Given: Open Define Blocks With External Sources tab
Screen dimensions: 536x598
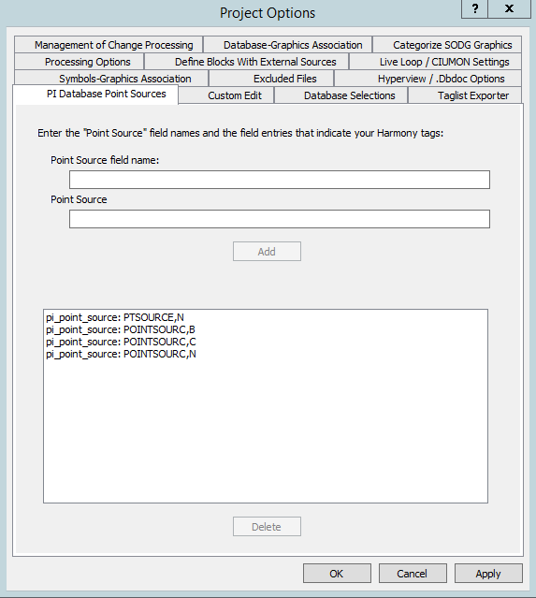Looking at the screenshot, I should click(x=247, y=62).
